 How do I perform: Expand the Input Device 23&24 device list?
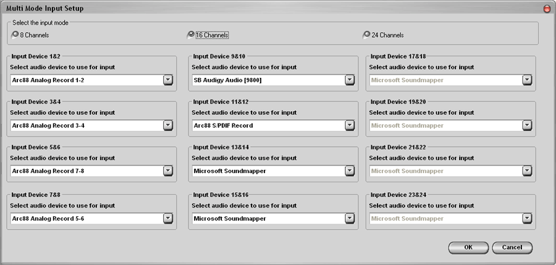point(527,217)
